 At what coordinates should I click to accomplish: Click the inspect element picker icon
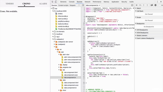pyautogui.click(x=52, y=2)
